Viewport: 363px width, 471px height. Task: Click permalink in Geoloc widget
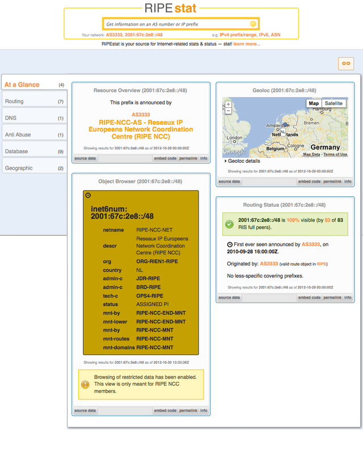point(332,182)
